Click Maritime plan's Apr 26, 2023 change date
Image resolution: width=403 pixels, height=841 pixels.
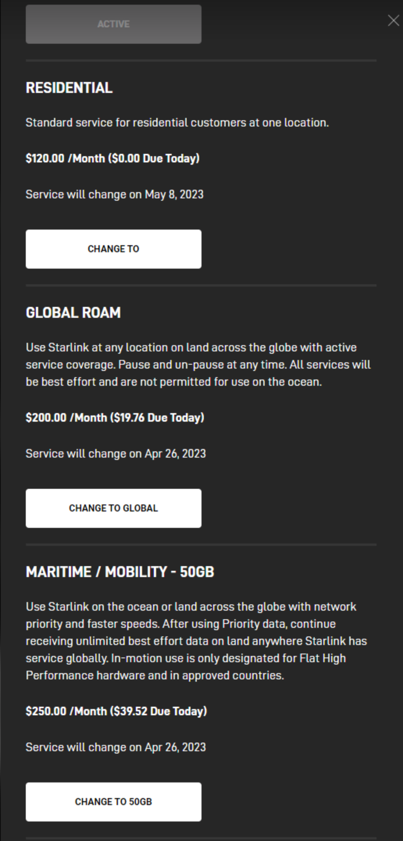click(x=175, y=747)
